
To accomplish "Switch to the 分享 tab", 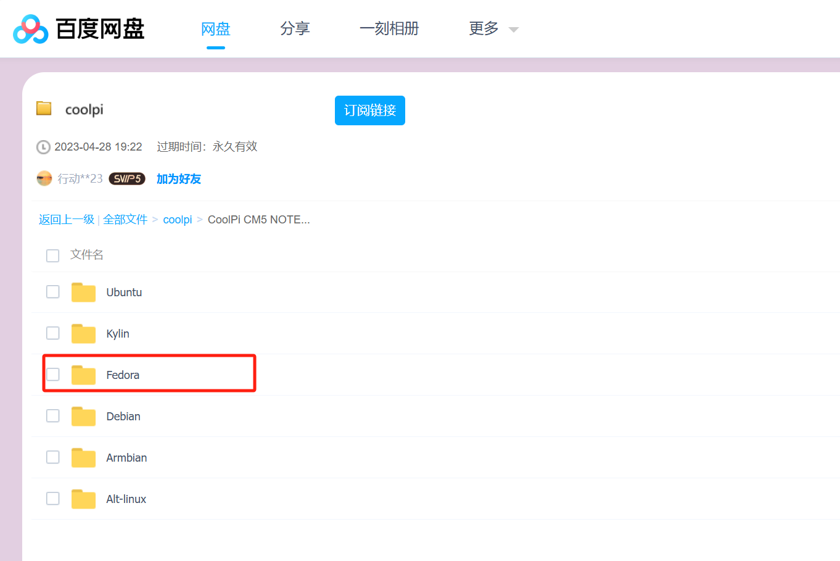I will pyautogui.click(x=295, y=28).
